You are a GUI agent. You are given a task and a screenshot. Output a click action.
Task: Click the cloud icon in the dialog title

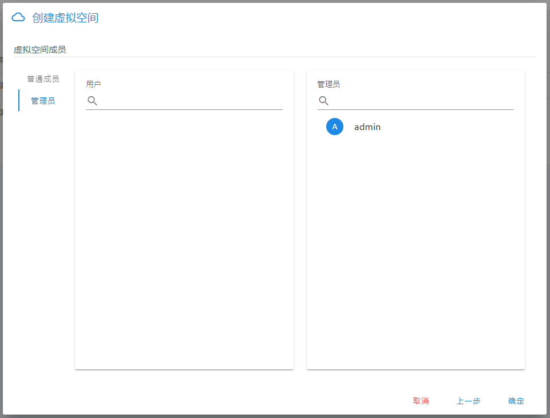pyautogui.click(x=18, y=18)
